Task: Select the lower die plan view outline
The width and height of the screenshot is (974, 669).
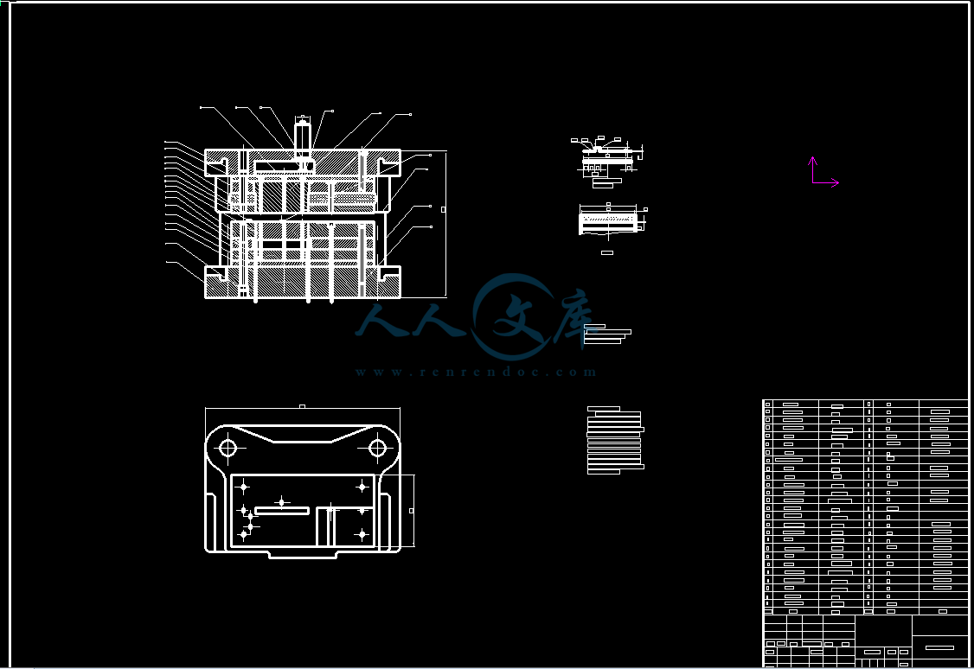Action: point(303,491)
